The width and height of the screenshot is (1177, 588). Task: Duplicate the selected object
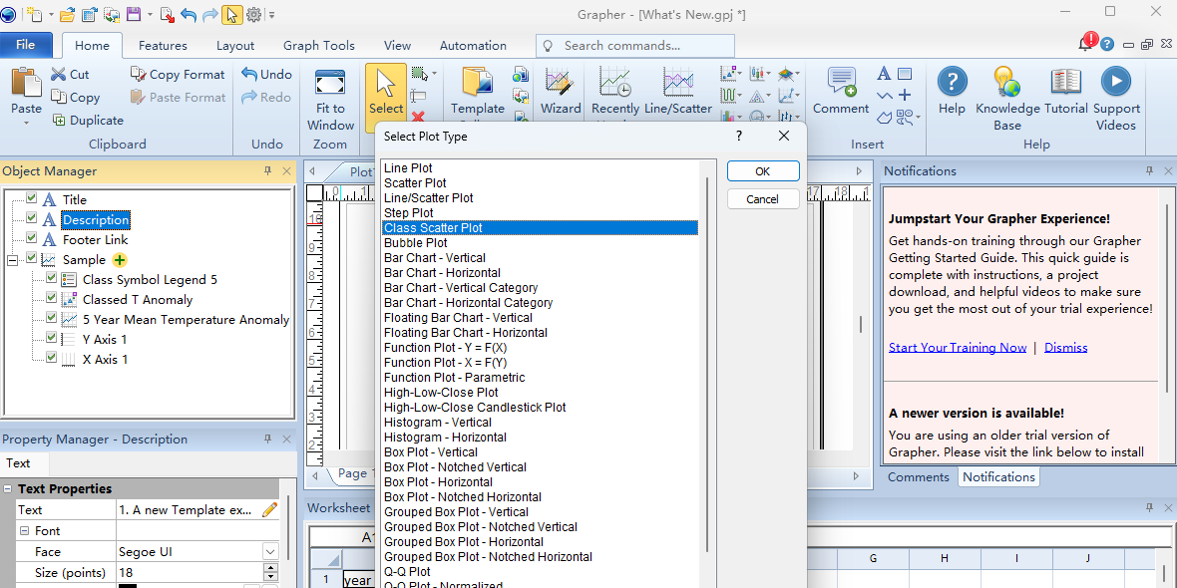click(87, 120)
